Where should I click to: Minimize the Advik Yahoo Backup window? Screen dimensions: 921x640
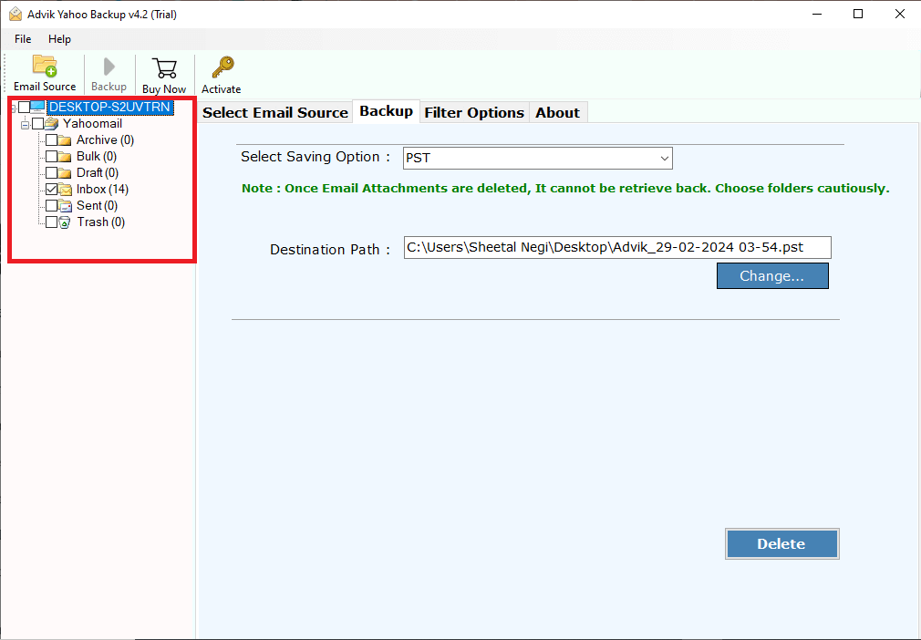817,14
